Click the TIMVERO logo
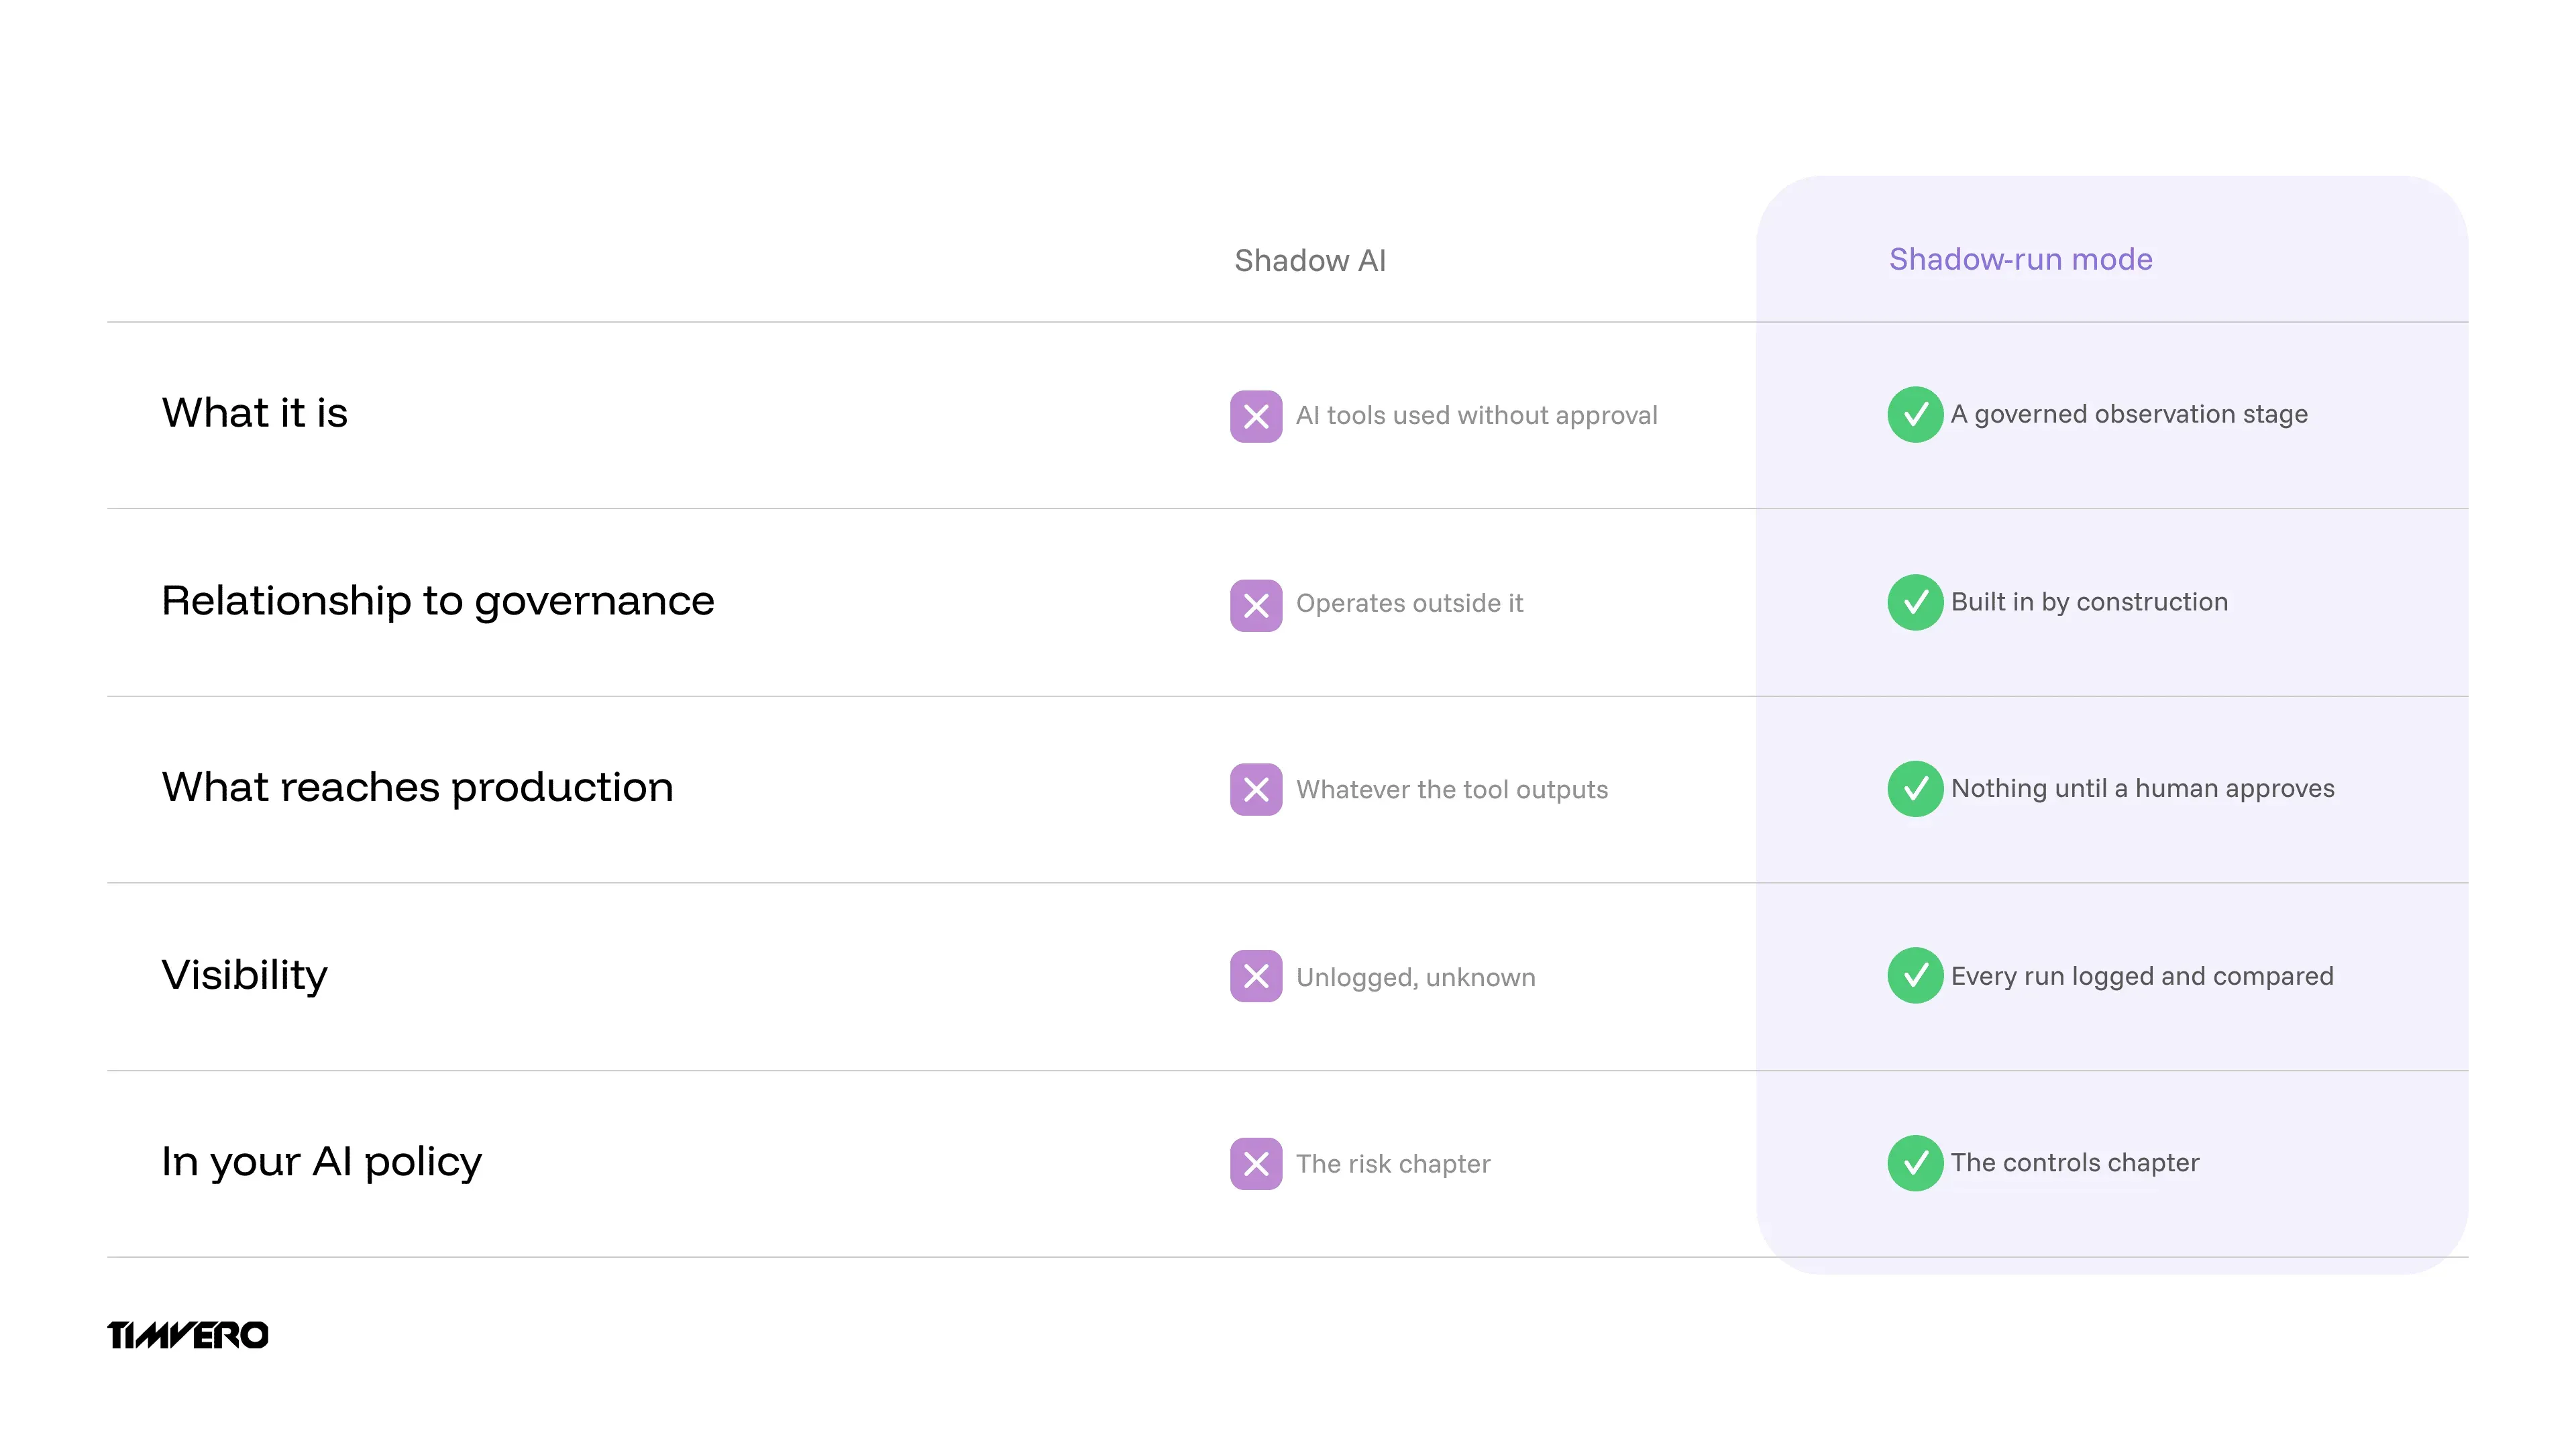Image resolution: width=2576 pixels, height=1449 pixels. pyautogui.click(x=188, y=1335)
